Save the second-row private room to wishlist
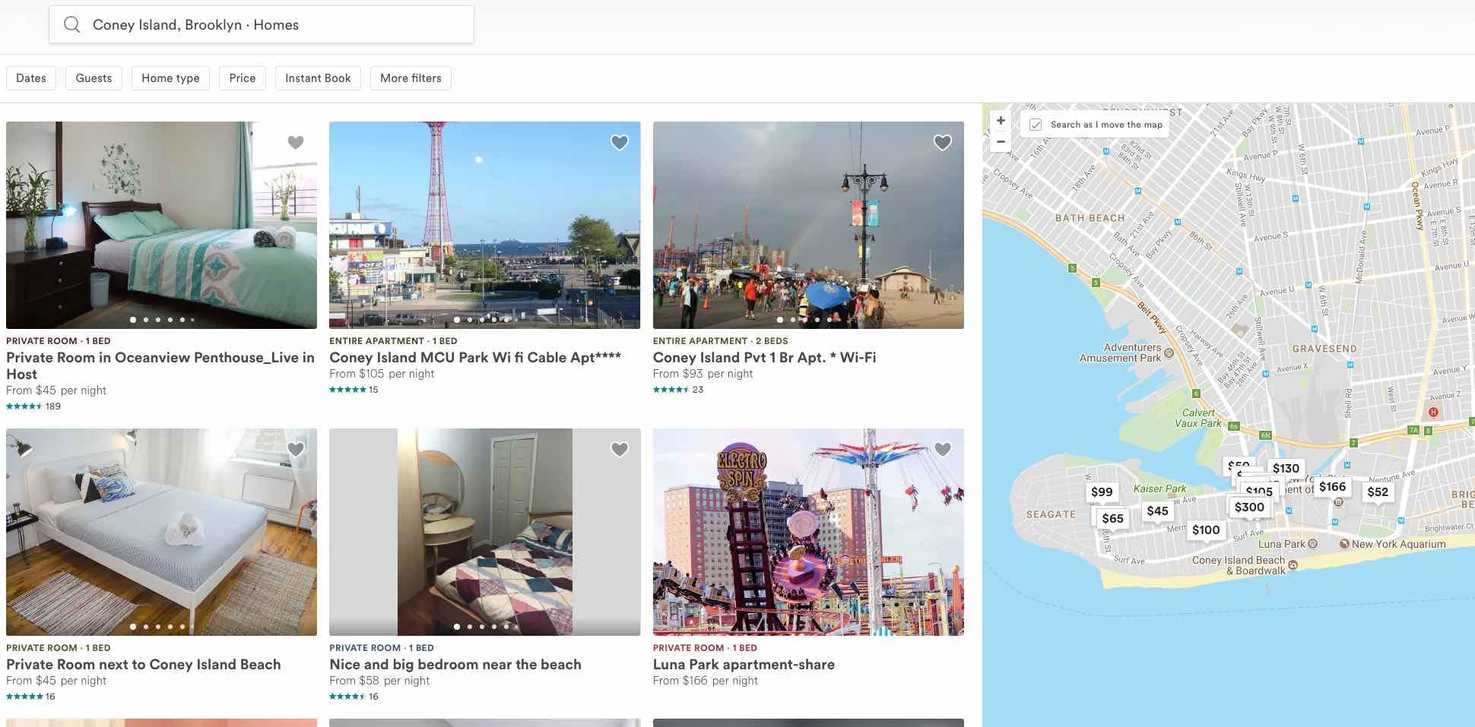The height and width of the screenshot is (727, 1475). pos(296,449)
